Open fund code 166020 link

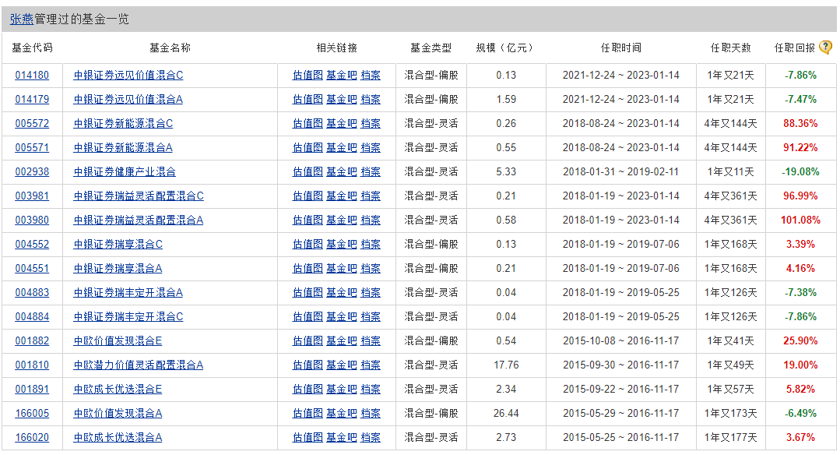tap(32, 438)
